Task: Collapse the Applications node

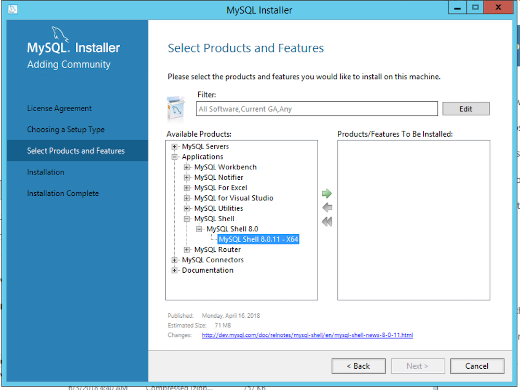Action: [x=174, y=157]
